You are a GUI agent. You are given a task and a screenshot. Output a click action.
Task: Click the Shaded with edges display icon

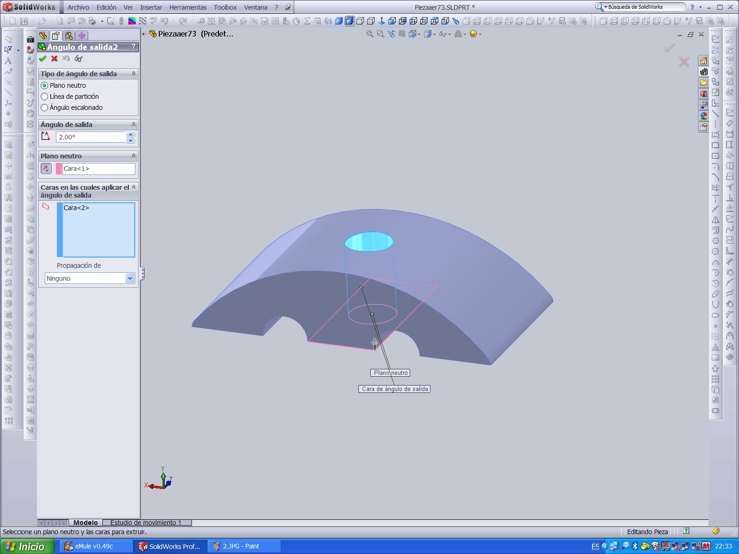[x=349, y=21]
